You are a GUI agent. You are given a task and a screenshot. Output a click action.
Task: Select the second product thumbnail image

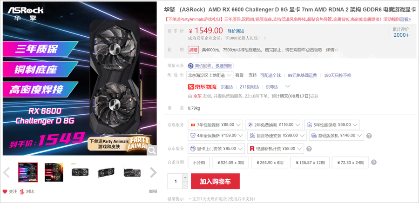54,172
